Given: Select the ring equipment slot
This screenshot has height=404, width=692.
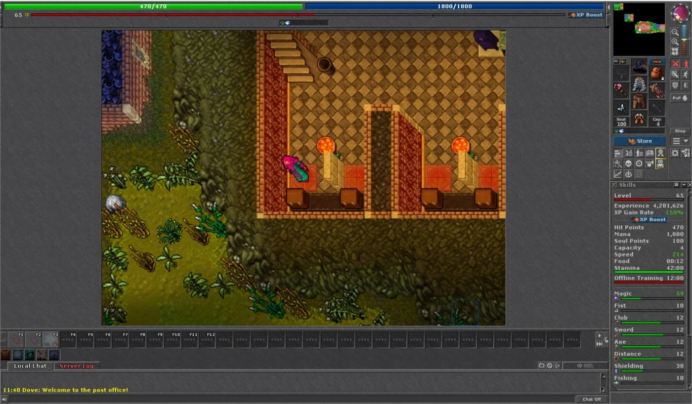Looking at the screenshot, I should coord(621,108).
